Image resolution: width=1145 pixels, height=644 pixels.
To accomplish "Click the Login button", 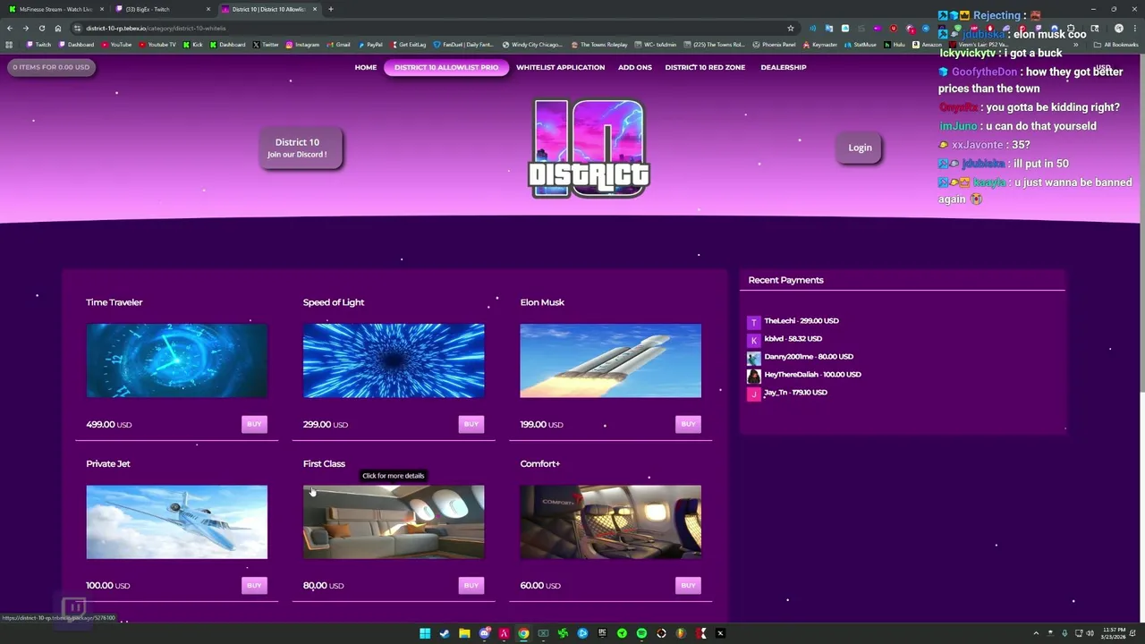I will pos(860,148).
